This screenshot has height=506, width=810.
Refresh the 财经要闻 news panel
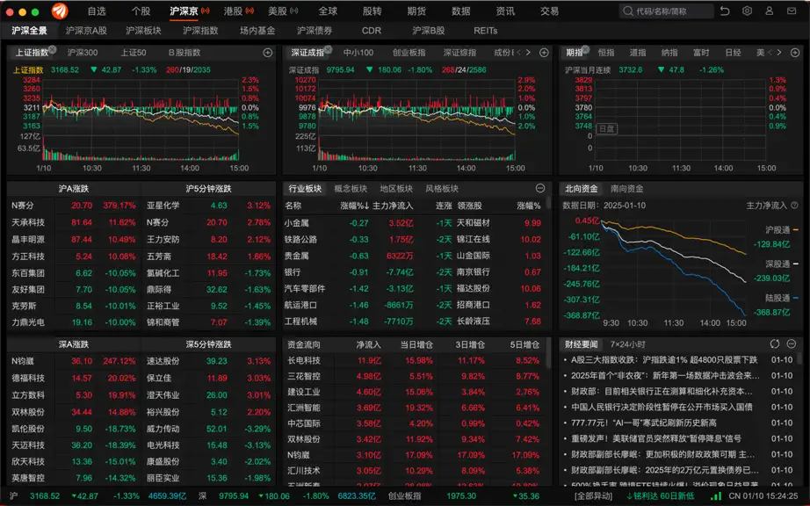(774, 343)
